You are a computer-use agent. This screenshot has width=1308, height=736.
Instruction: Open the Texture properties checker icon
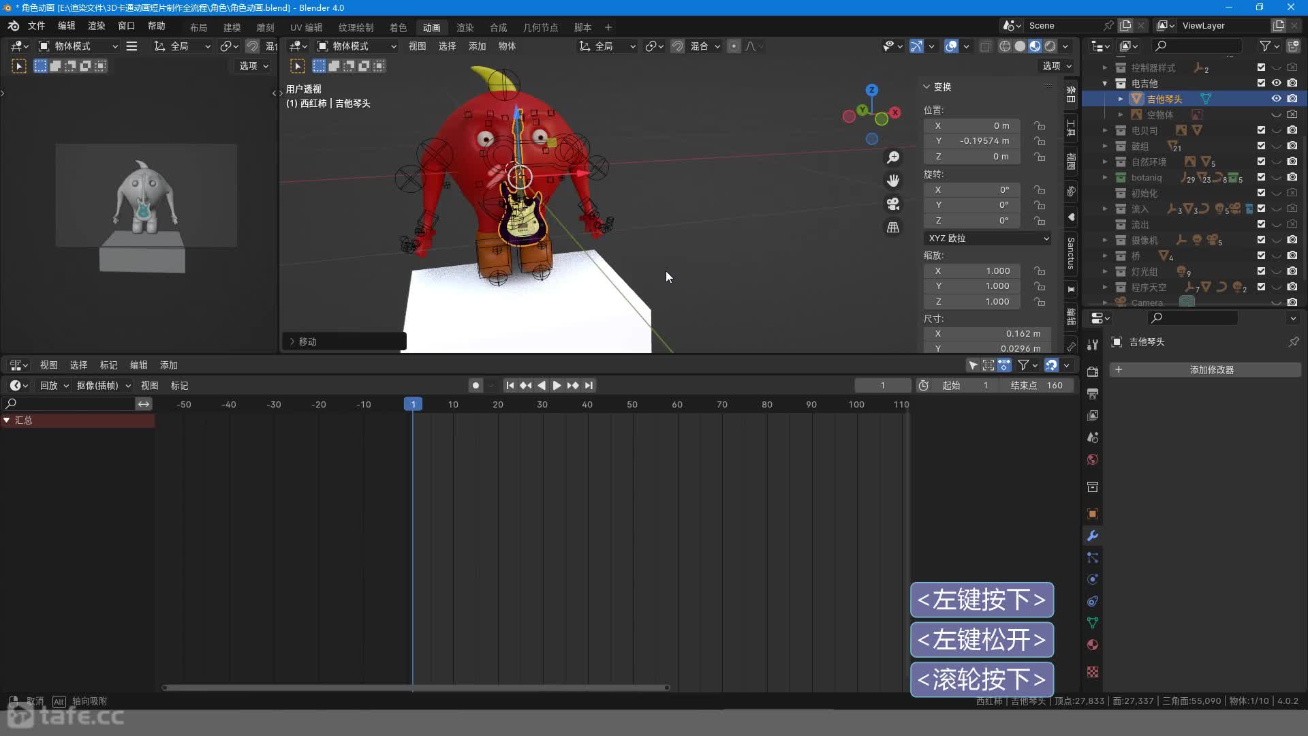click(1093, 672)
